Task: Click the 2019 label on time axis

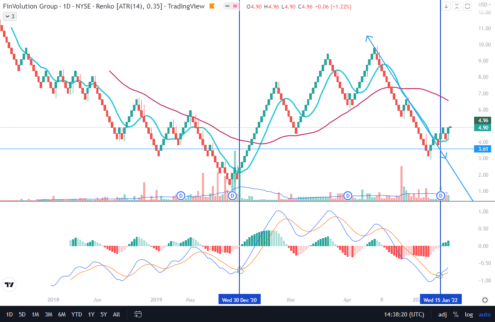Action: click(x=156, y=299)
